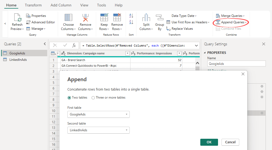
Task: Select the LinkedInAds query
Action: [x=24, y=60]
